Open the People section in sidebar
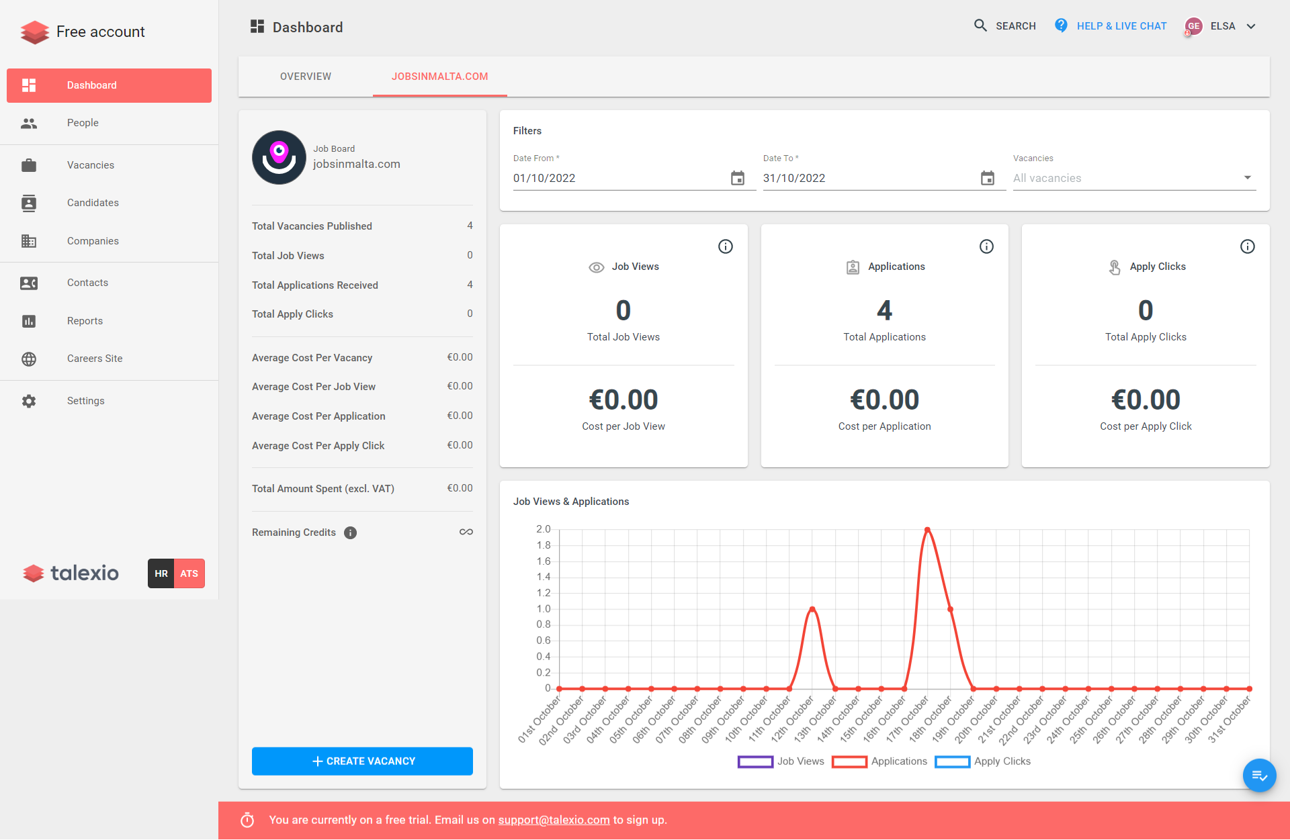 pyautogui.click(x=82, y=123)
